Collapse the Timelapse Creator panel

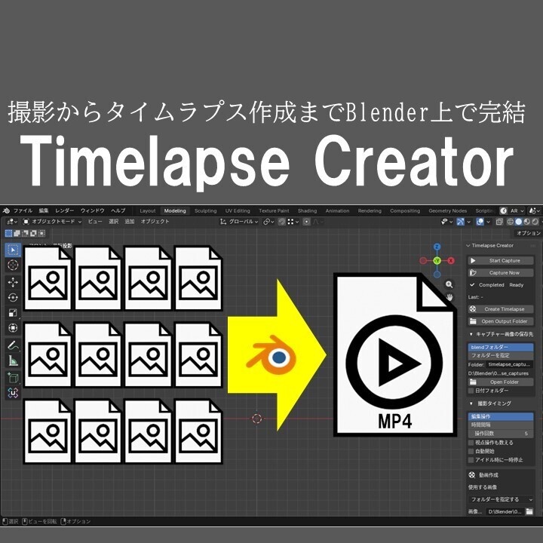point(468,246)
